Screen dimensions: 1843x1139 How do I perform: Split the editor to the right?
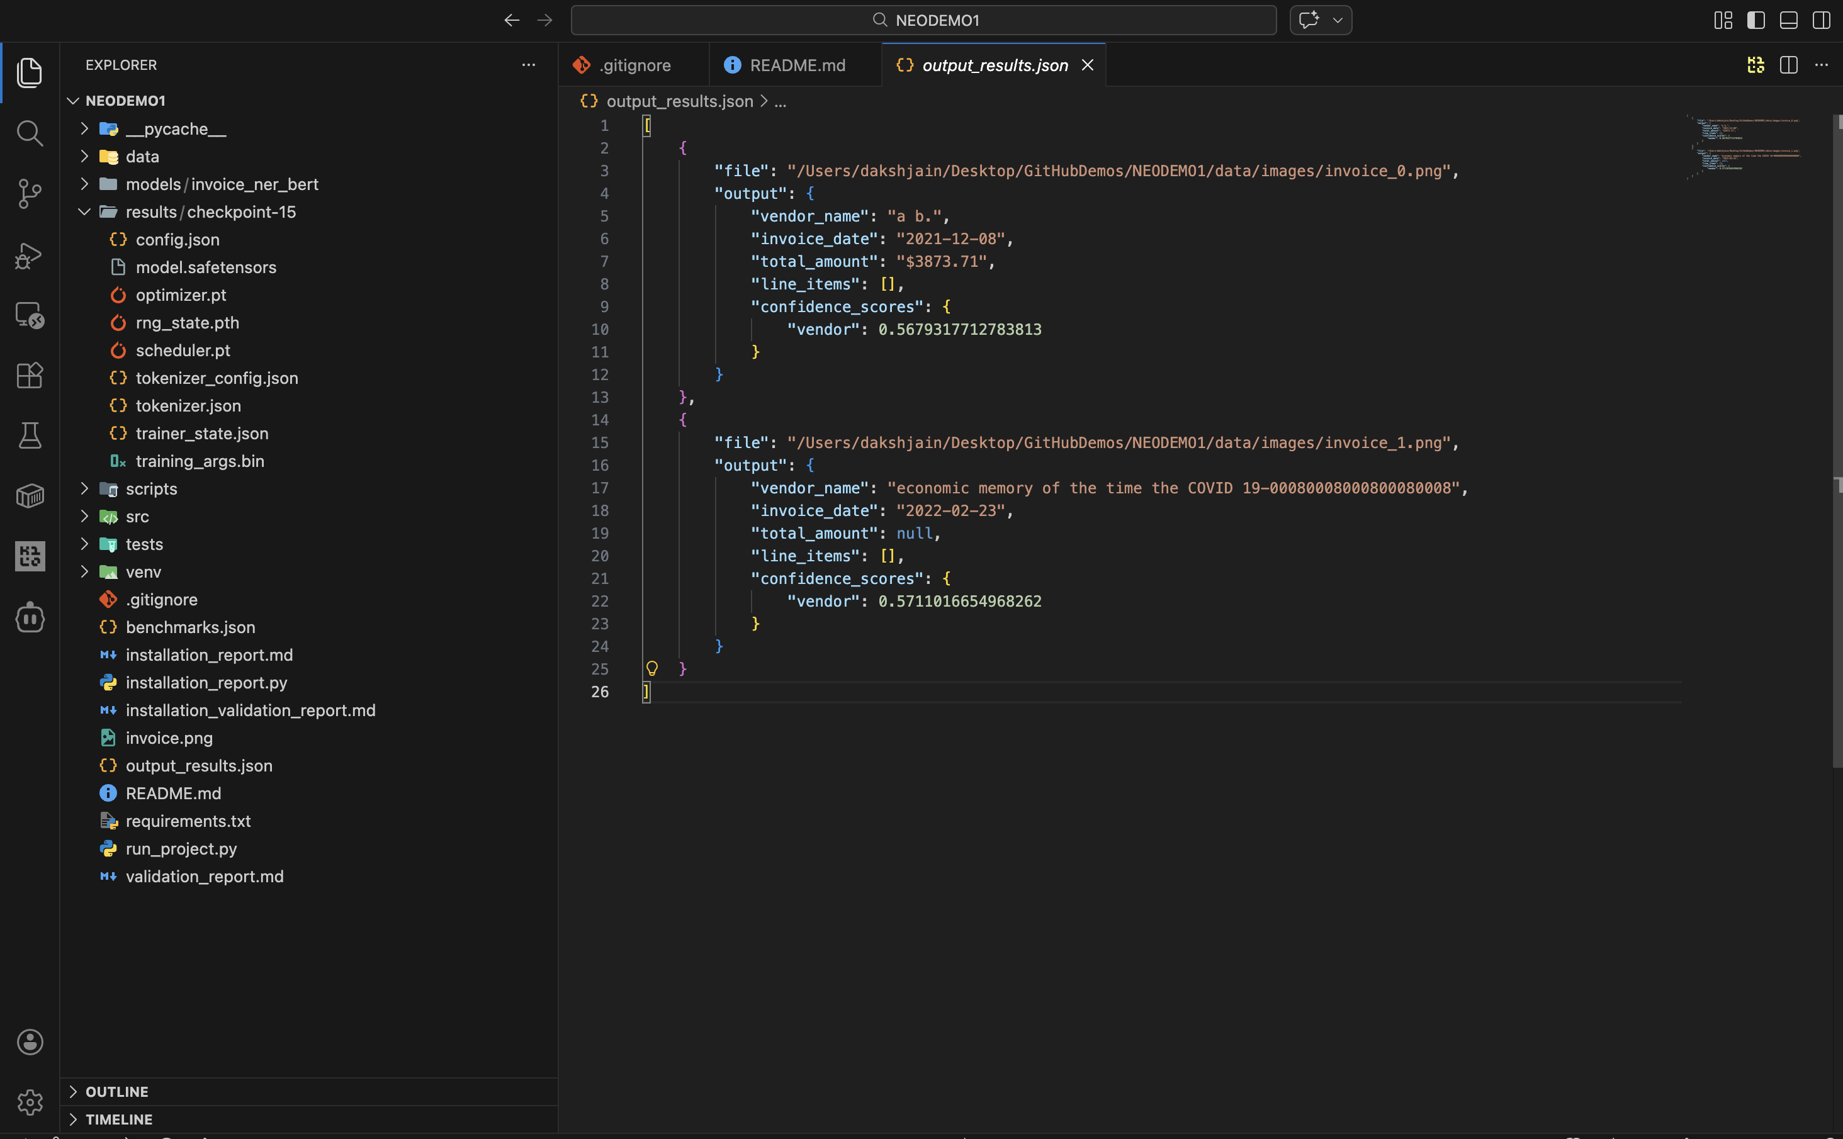click(x=1788, y=65)
